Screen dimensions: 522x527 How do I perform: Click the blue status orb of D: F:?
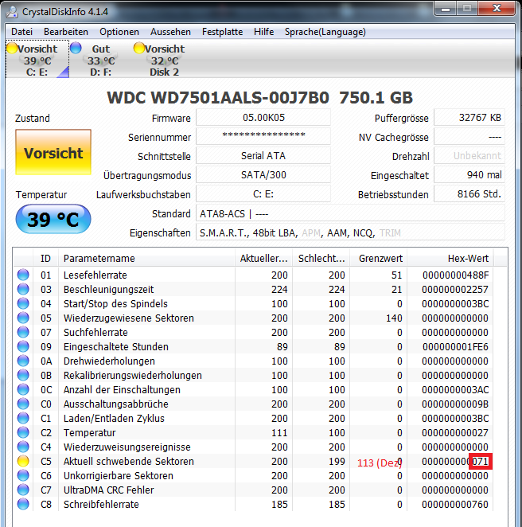tap(76, 48)
